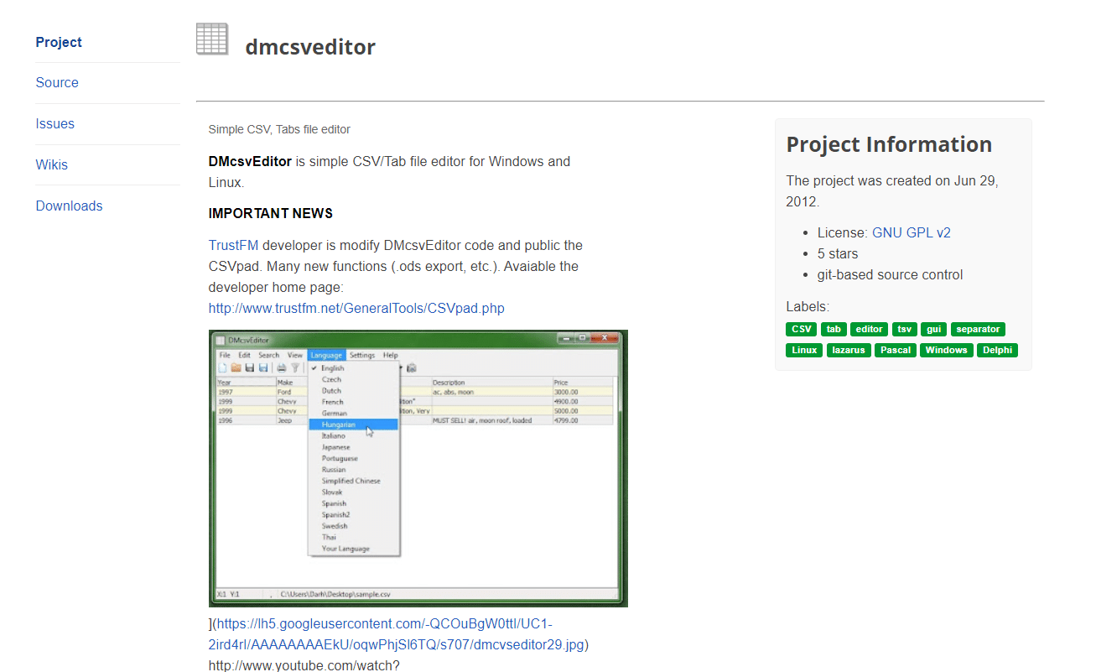
Task: Select the Pascal label tag
Action: [x=896, y=350]
